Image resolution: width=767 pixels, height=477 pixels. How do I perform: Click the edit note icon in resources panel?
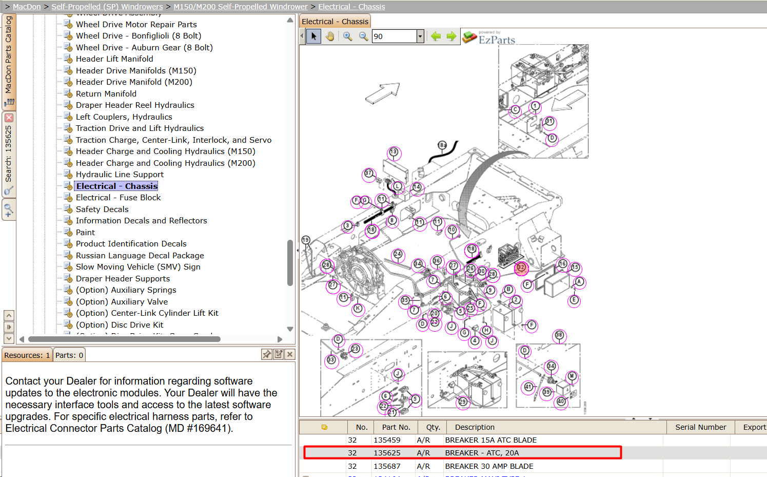[x=278, y=354]
